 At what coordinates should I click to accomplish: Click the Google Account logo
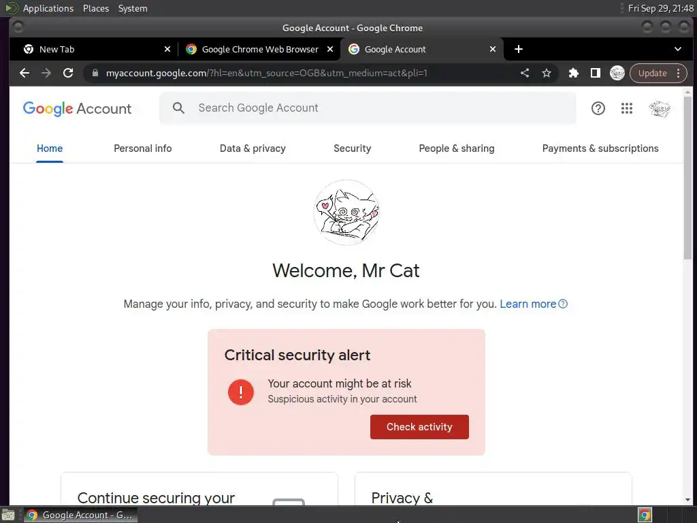coord(77,108)
